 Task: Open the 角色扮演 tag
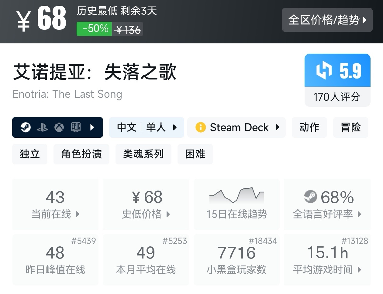click(x=81, y=154)
